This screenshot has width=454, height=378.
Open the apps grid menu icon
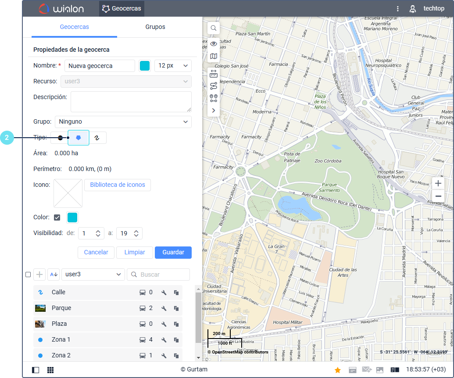pos(50,370)
